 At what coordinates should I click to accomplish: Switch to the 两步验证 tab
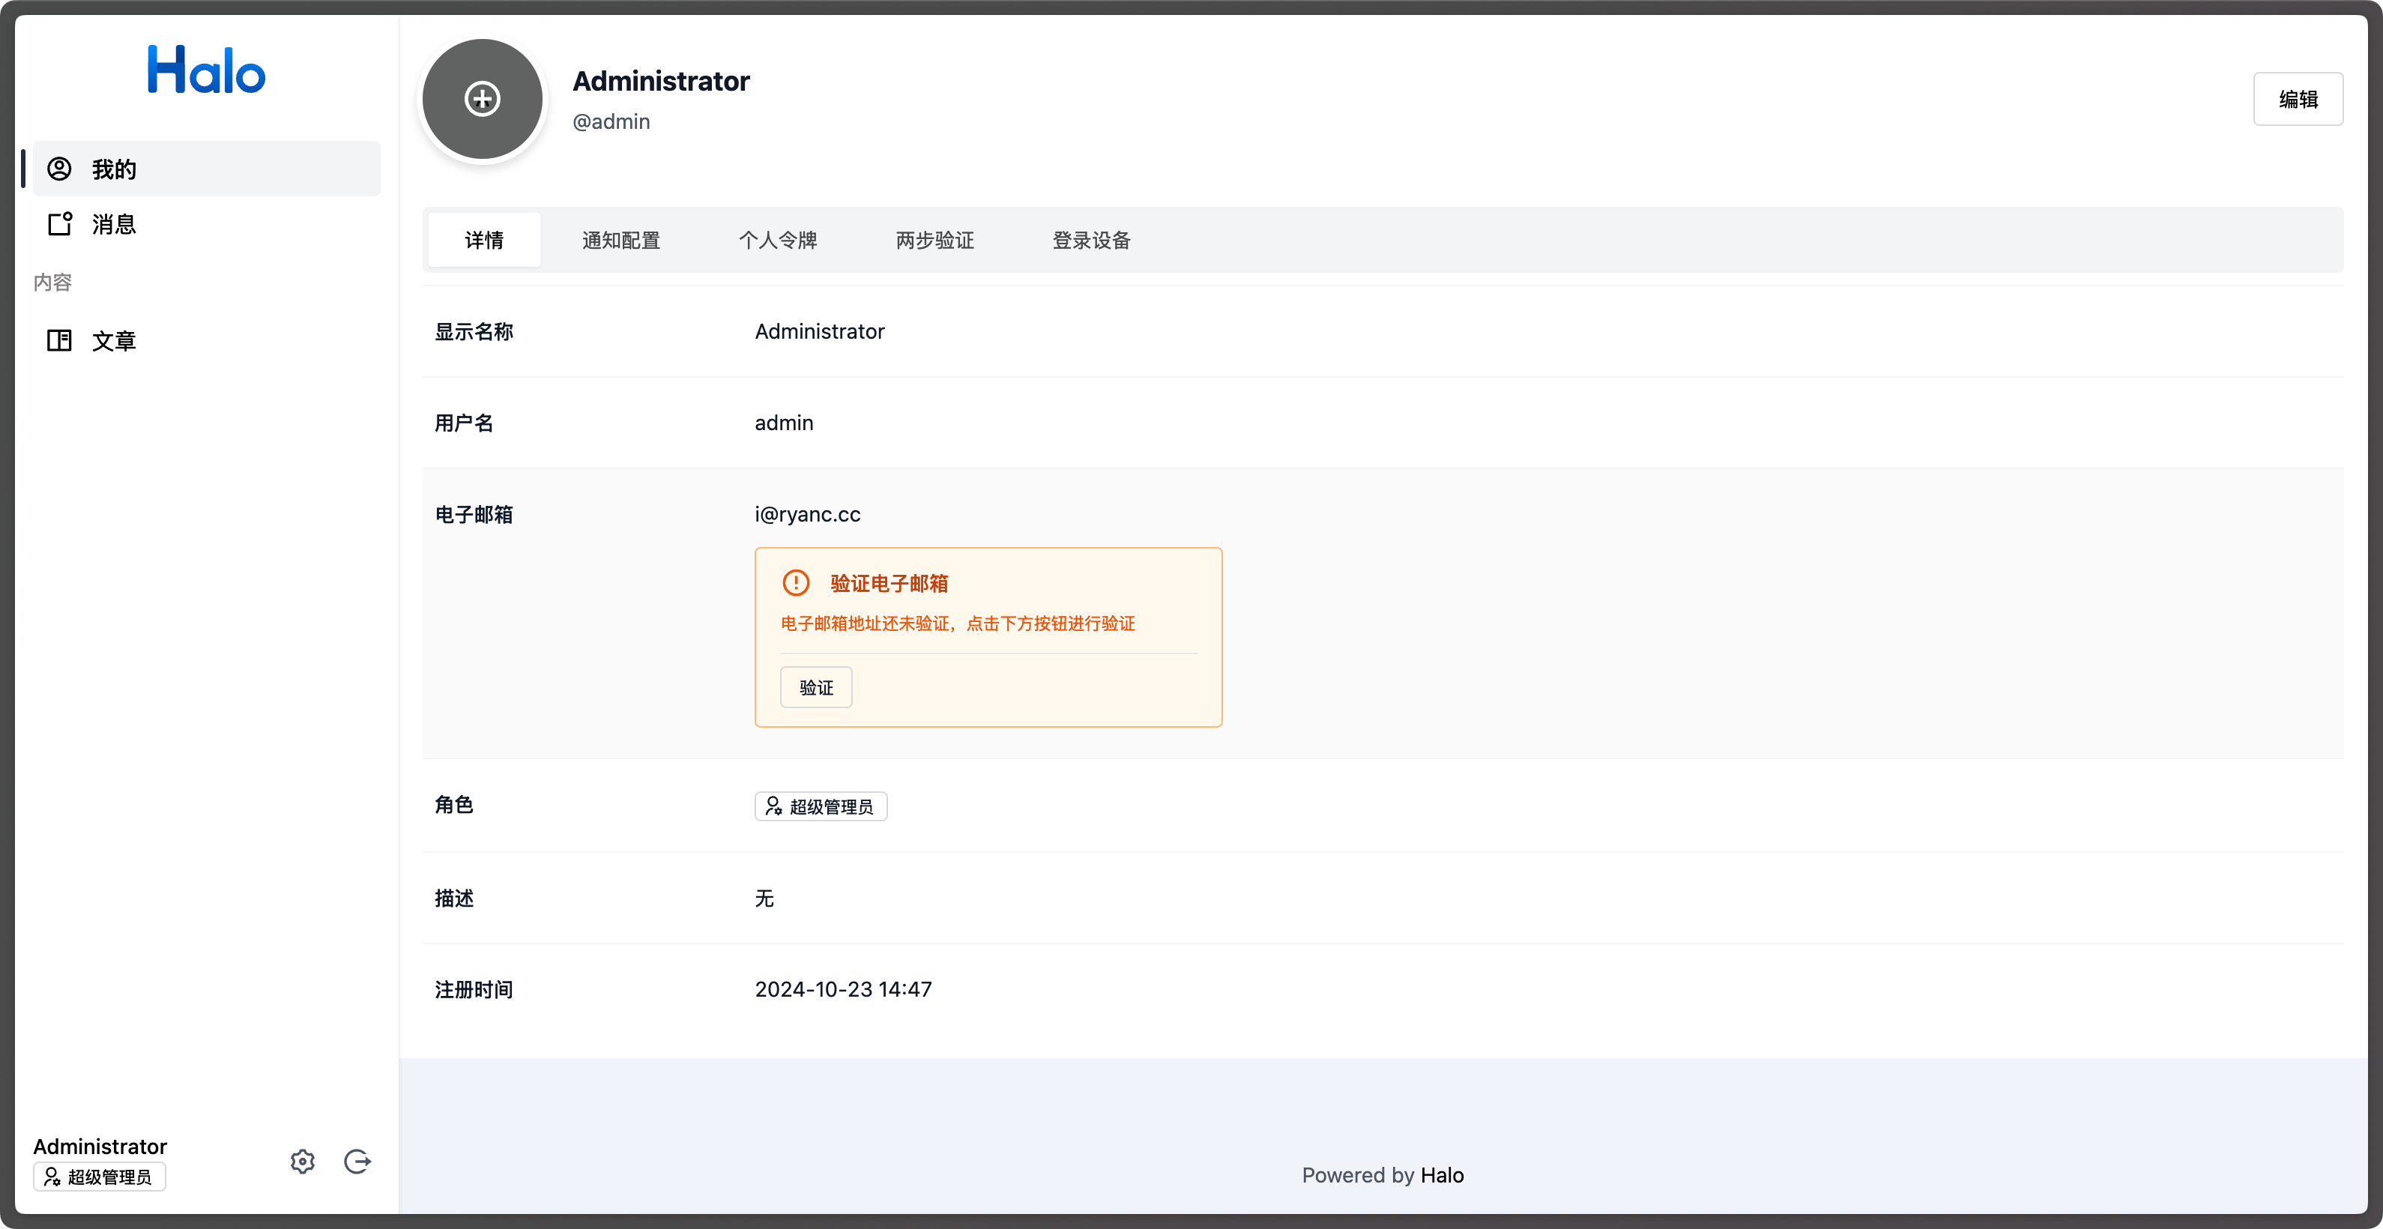pyautogui.click(x=935, y=240)
